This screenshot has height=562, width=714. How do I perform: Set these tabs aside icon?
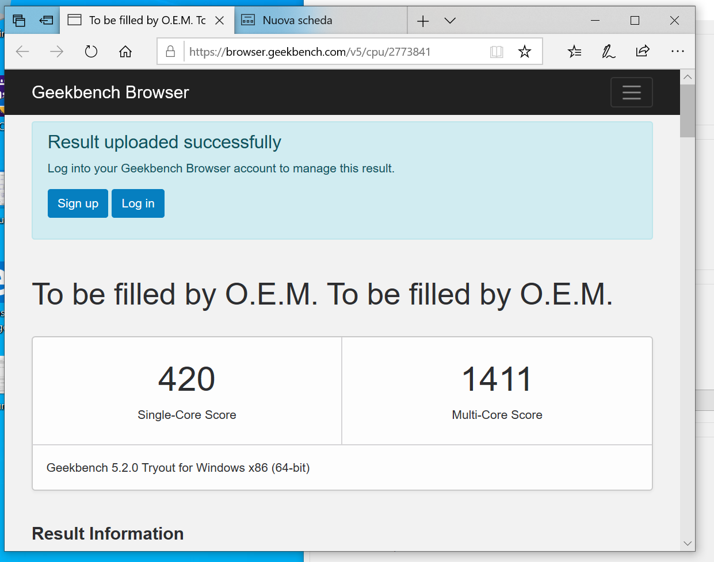(46, 21)
